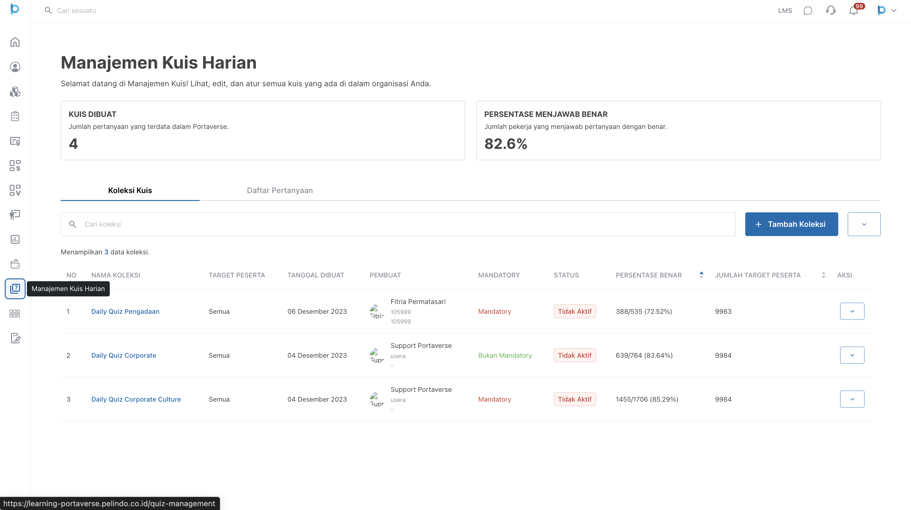Expand action dropdown for Daily Quiz Corporate Culture
The width and height of the screenshot is (911, 510).
852,399
